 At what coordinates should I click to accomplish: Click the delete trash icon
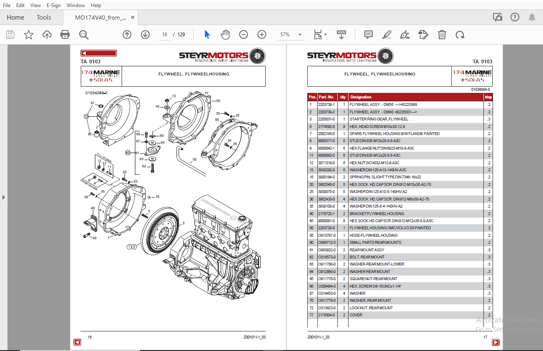tap(442, 35)
